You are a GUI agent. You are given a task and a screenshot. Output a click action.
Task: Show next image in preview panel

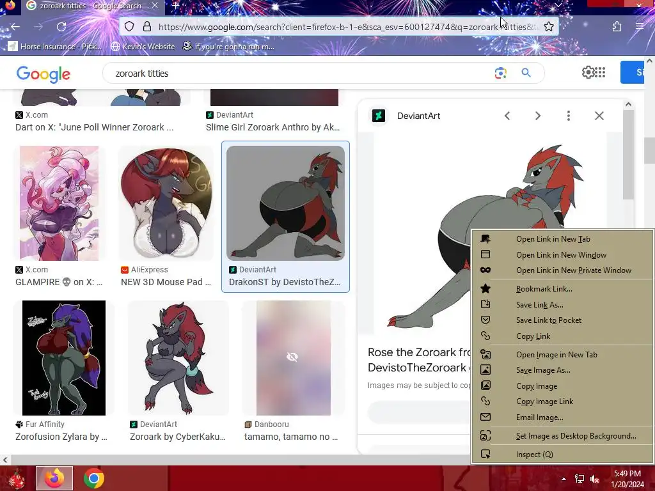coord(538,116)
